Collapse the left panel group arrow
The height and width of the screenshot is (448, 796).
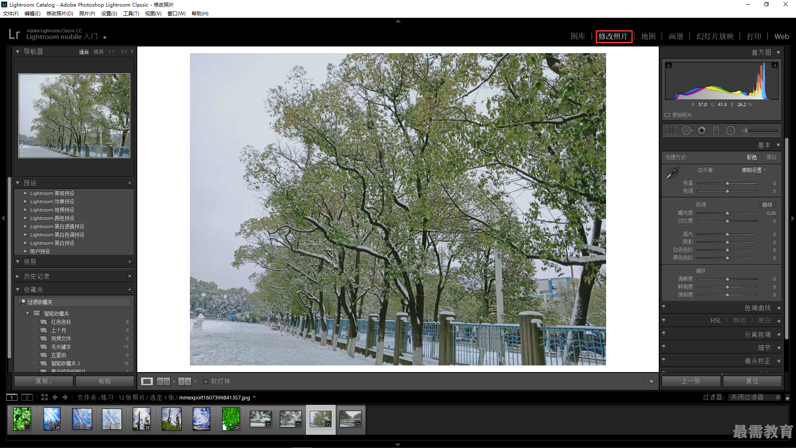point(3,218)
